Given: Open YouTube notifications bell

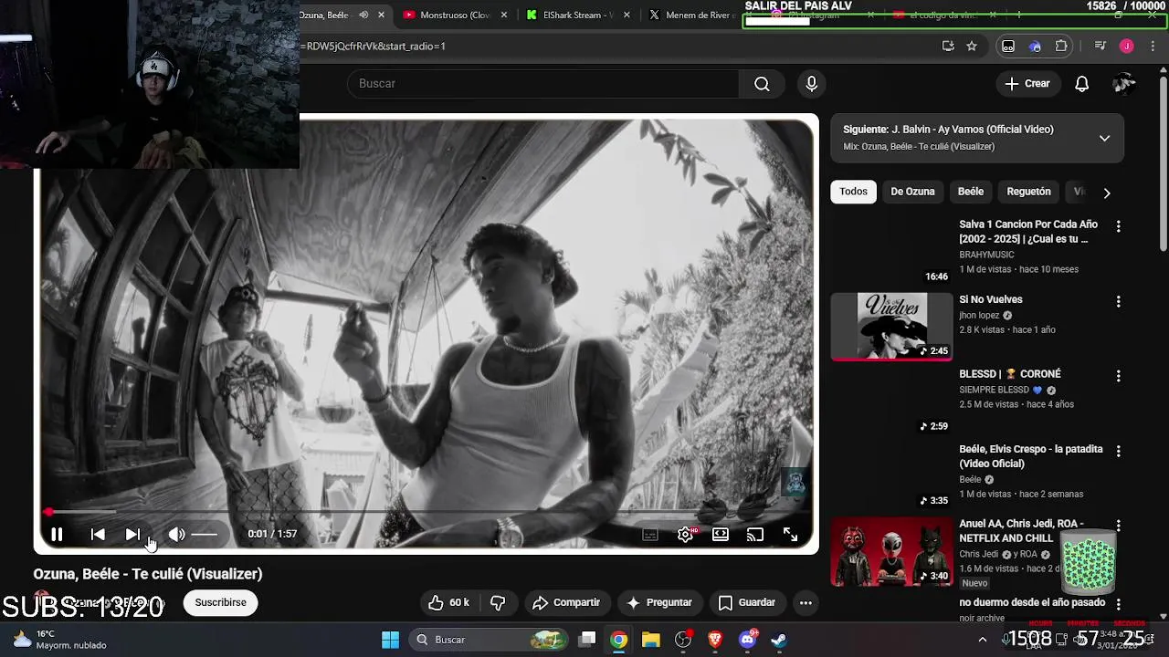Looking at the screenshot, I should pos(1081,84).
